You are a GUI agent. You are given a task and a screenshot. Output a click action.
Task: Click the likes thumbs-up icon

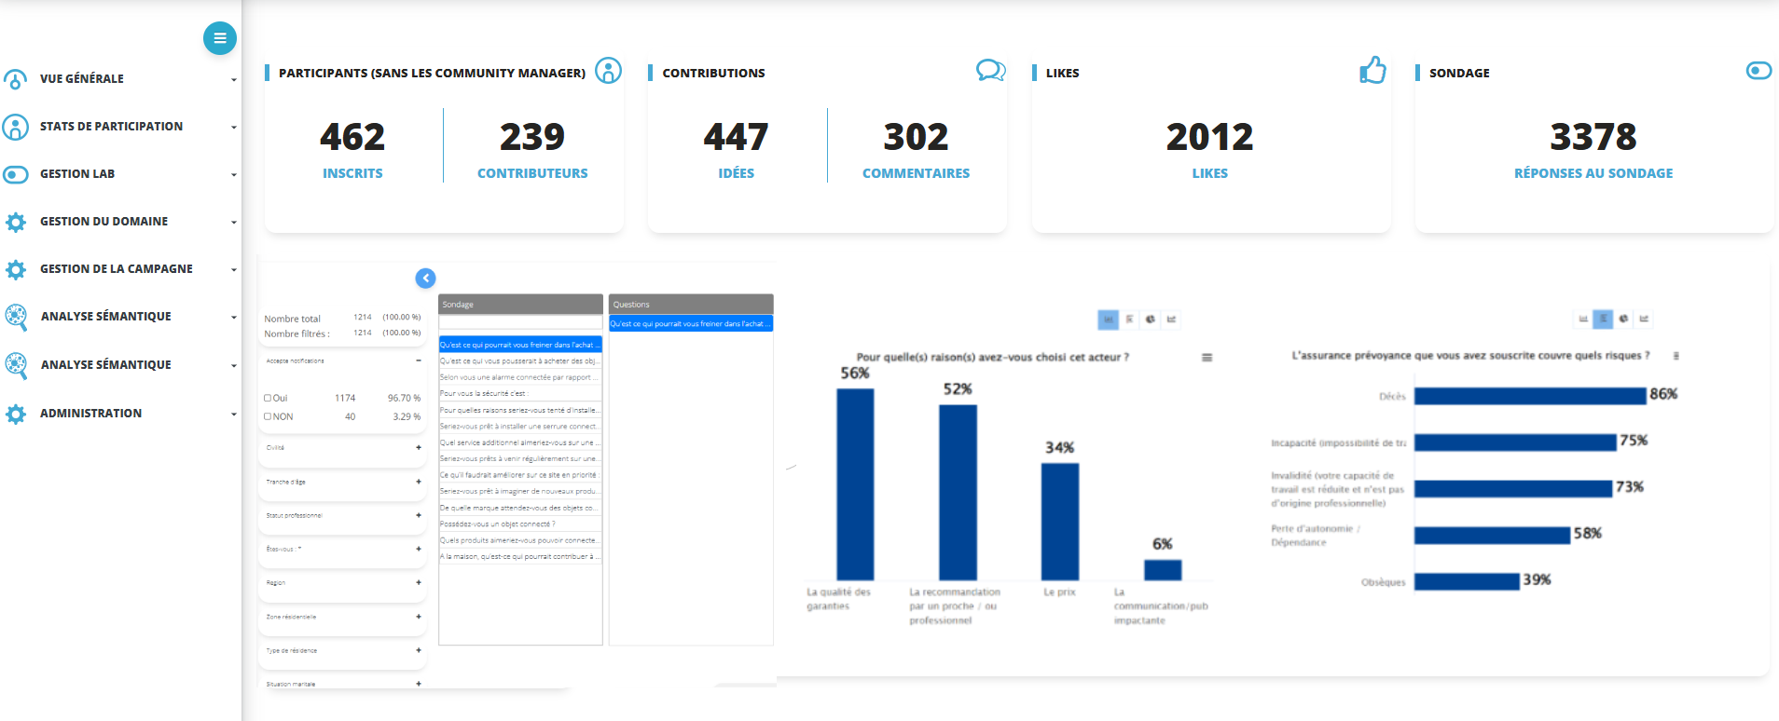click(x=1372, y=71)
